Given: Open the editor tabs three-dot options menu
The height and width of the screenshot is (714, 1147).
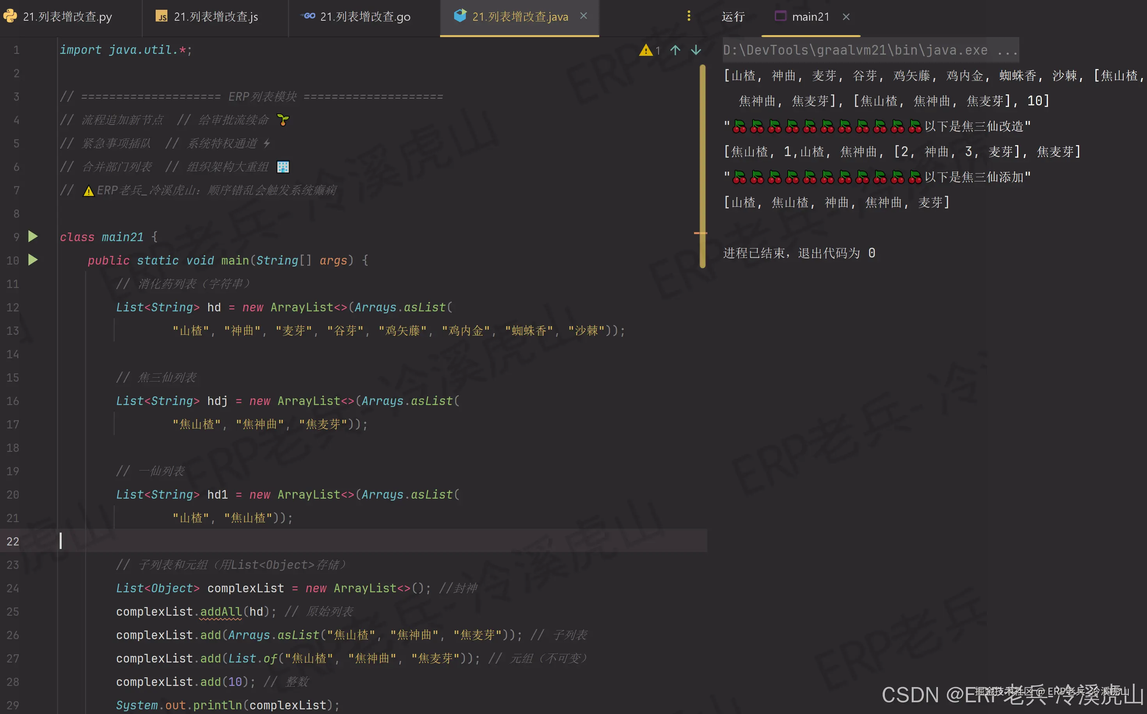Looking at the screenshot, I should [x=689, y=16].
